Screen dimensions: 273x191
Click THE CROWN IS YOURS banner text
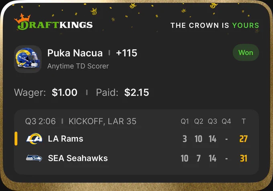215,25
